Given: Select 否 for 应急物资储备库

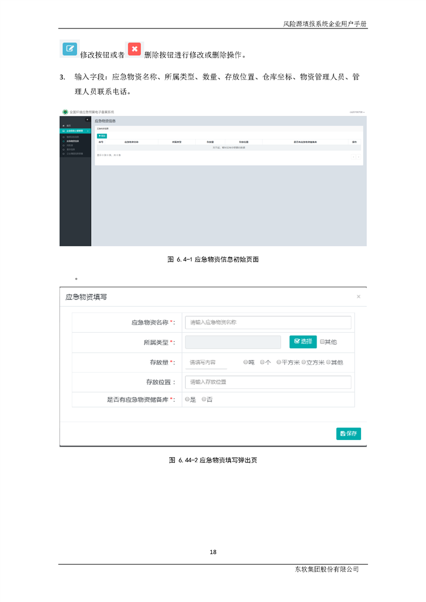Looking at the screenshot, I should tap(204, 399).
